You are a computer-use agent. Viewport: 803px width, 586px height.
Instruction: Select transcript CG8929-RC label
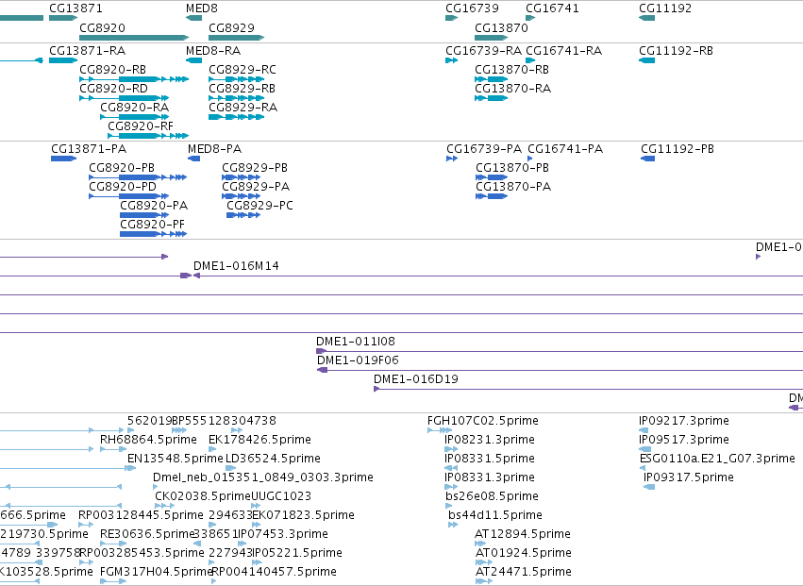tap(243, 69)
